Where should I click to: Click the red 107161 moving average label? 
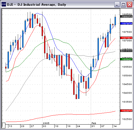click(x=126, y=38)
